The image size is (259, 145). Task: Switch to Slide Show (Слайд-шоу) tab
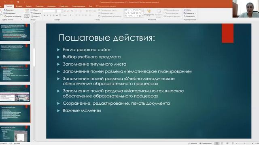tap(64, 6)
